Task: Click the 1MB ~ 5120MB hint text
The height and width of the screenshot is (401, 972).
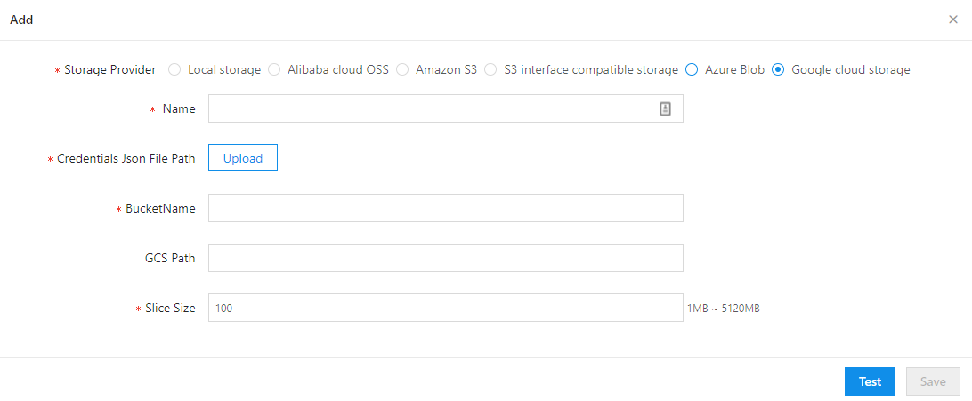Action: (724, 309)
